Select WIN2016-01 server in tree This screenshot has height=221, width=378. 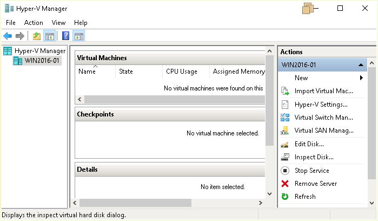tap(43, 60)
